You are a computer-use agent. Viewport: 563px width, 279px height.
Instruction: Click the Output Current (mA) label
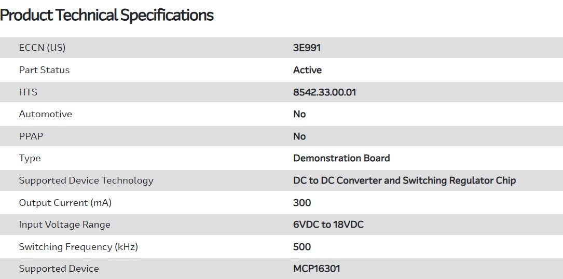(65, 203)
